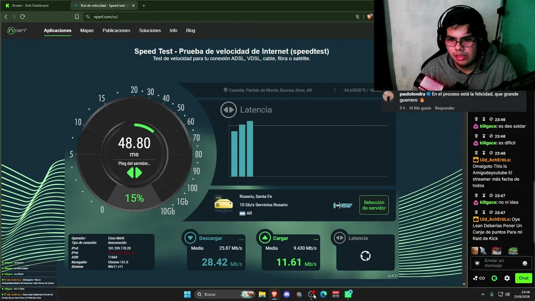Click the shield icon in the chat input
Screen dimensions: 535x301
(x=477, y=263)
